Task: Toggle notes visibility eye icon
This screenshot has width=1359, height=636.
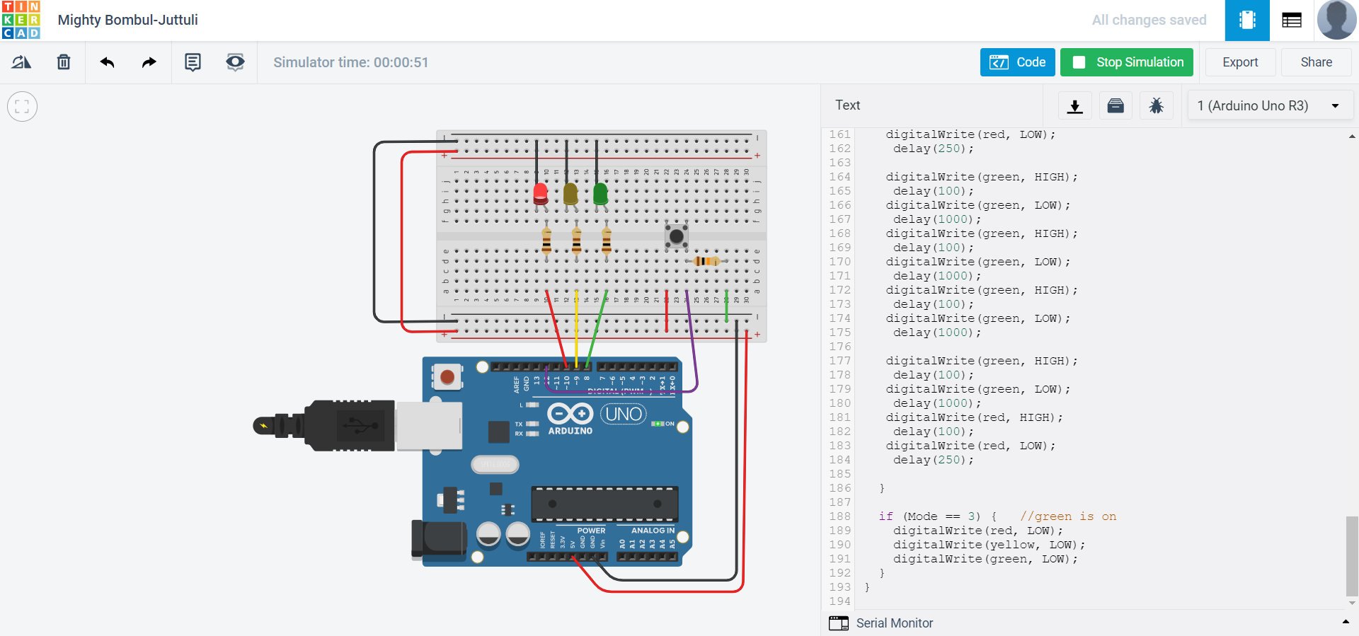Action: [235, 62]
